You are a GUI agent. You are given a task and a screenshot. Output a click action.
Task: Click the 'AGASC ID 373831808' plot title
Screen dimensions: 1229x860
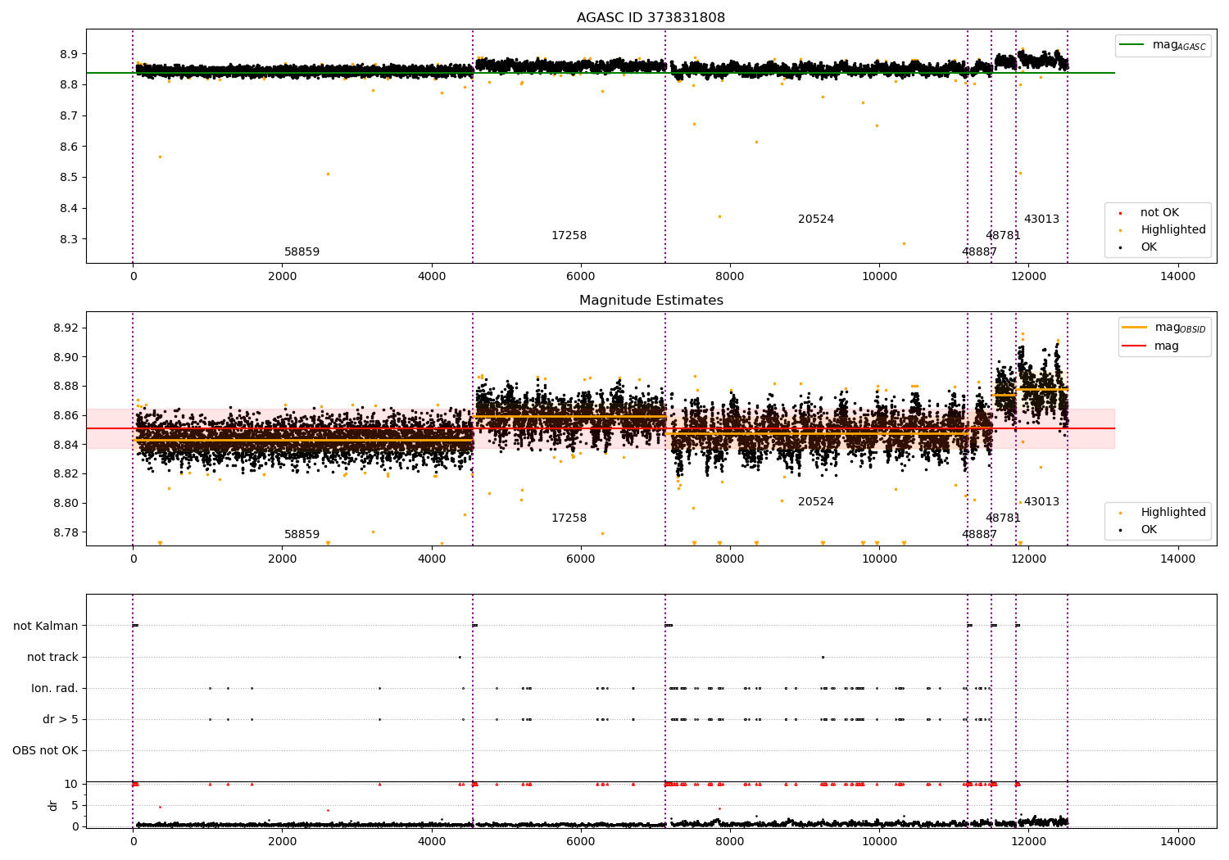point(651,18)
